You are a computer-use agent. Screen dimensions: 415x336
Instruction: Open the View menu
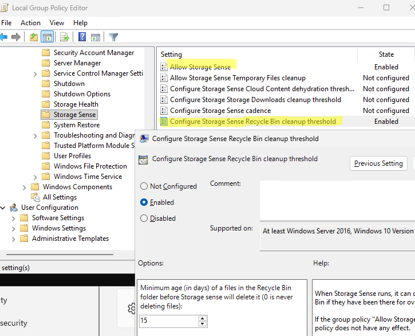[57, 23]
